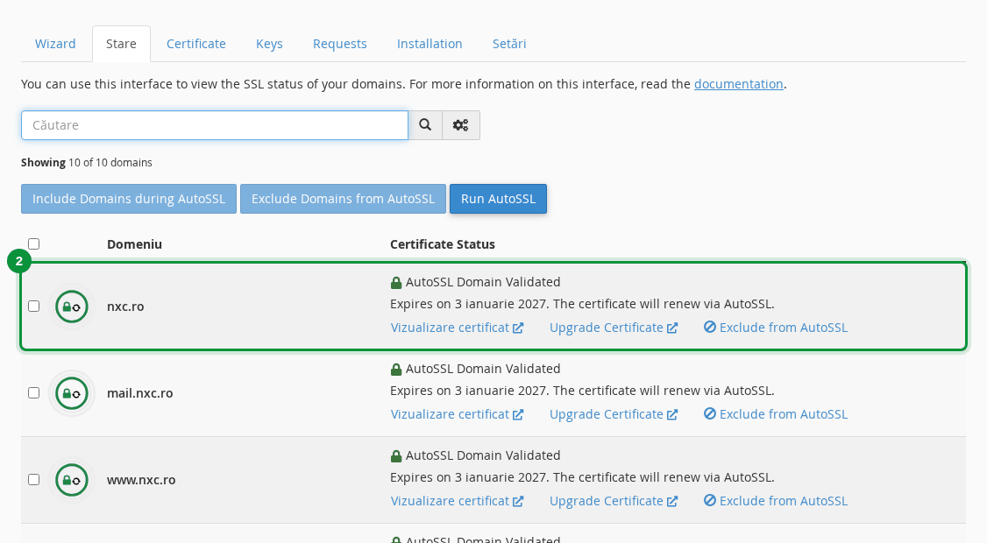Screen dimensions: 987x543
Task: Click the domain name mail.nxc.ro
Action: coord(139,393)
